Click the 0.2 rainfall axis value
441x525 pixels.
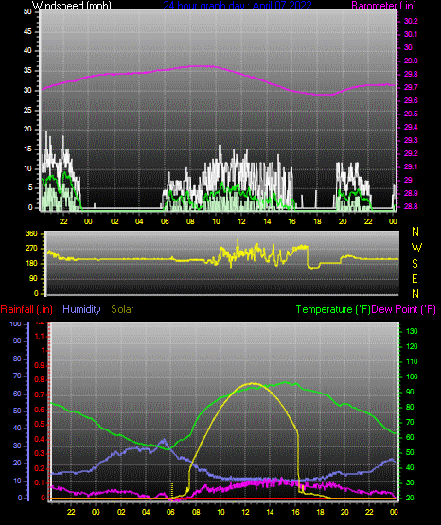[40, 468]
